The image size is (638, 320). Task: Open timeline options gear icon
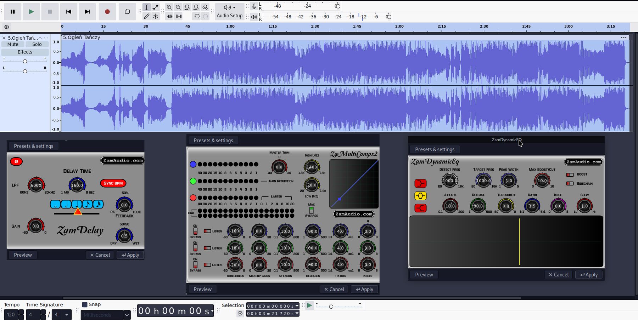7,27
